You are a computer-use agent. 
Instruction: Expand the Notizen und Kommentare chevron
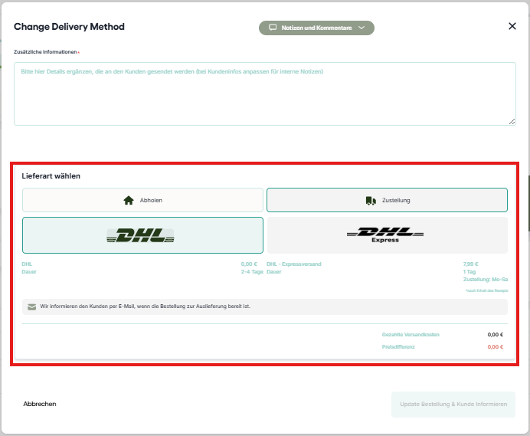pos(362,28)
